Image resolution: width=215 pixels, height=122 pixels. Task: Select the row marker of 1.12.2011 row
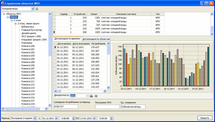55,47
